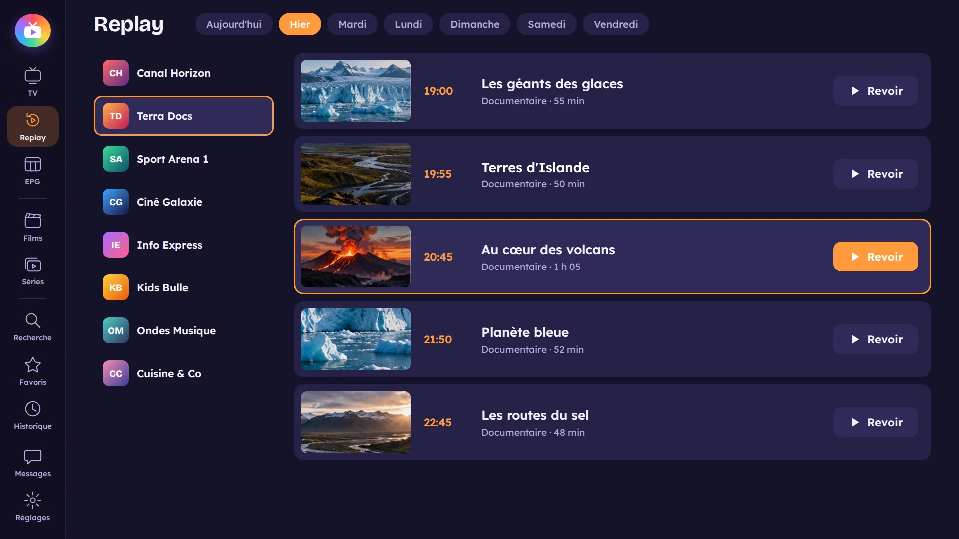Screen dimensions: 959x539
Task: Click Revoir for Au cœur des volcans
Action: pos(875,257)
